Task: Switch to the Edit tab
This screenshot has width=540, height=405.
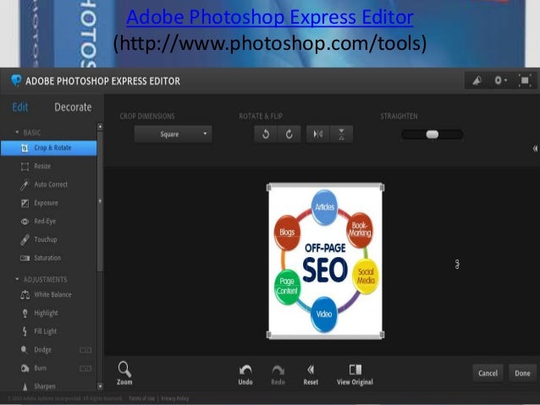Action: coord(20,107)
